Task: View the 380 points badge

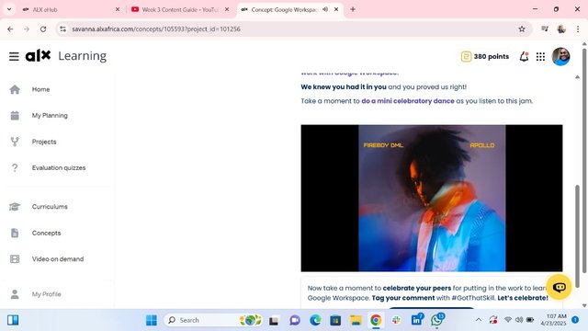Action: 485,57
